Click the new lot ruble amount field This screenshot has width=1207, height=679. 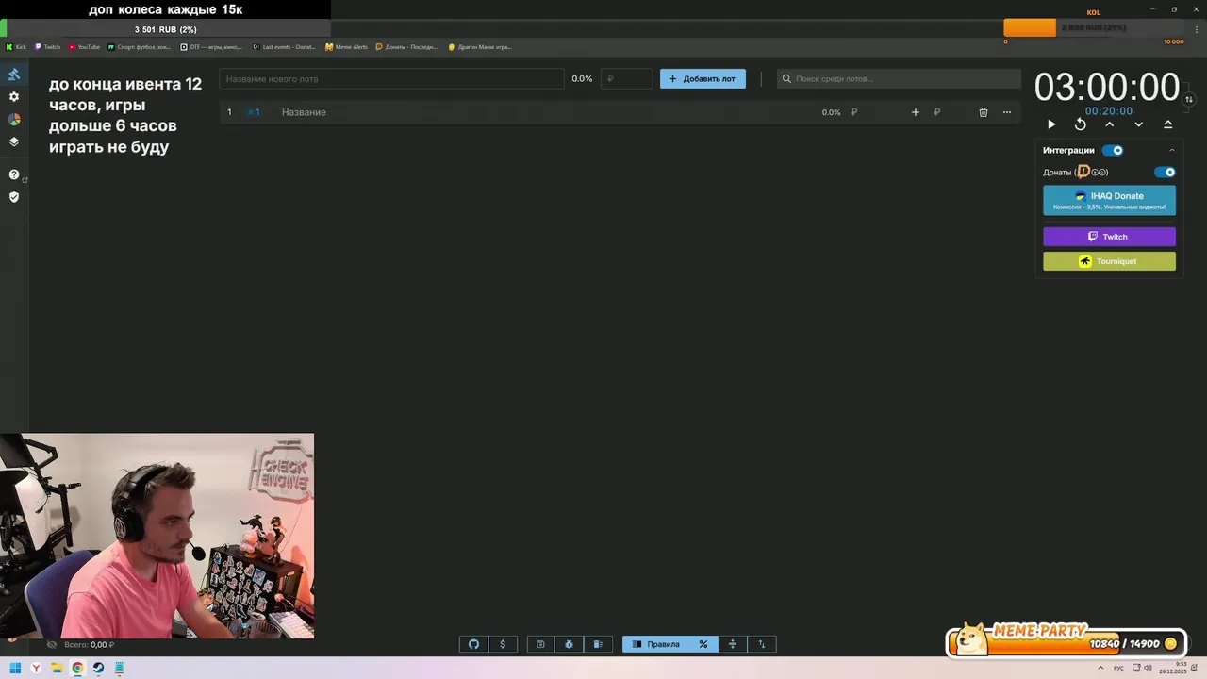click(626, 79)
